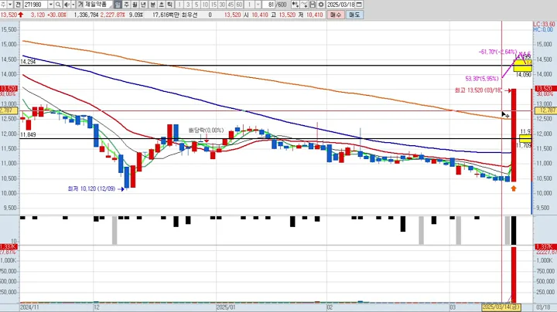Open the calendar date picker icon

[x=359, y=5]
